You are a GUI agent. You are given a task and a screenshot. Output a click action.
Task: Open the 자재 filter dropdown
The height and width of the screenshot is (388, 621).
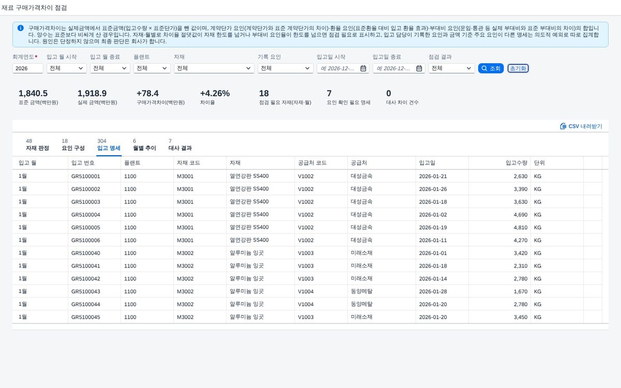click(214, 68)
